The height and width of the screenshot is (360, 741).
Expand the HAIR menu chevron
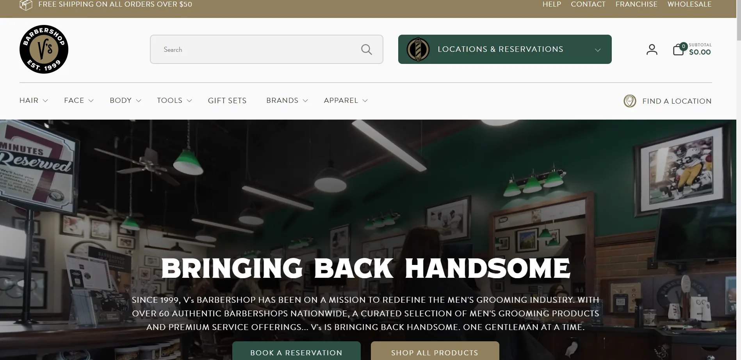point(45,101)
